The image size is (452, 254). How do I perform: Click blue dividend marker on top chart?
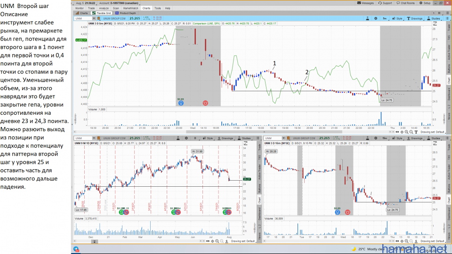pos(181,103)
